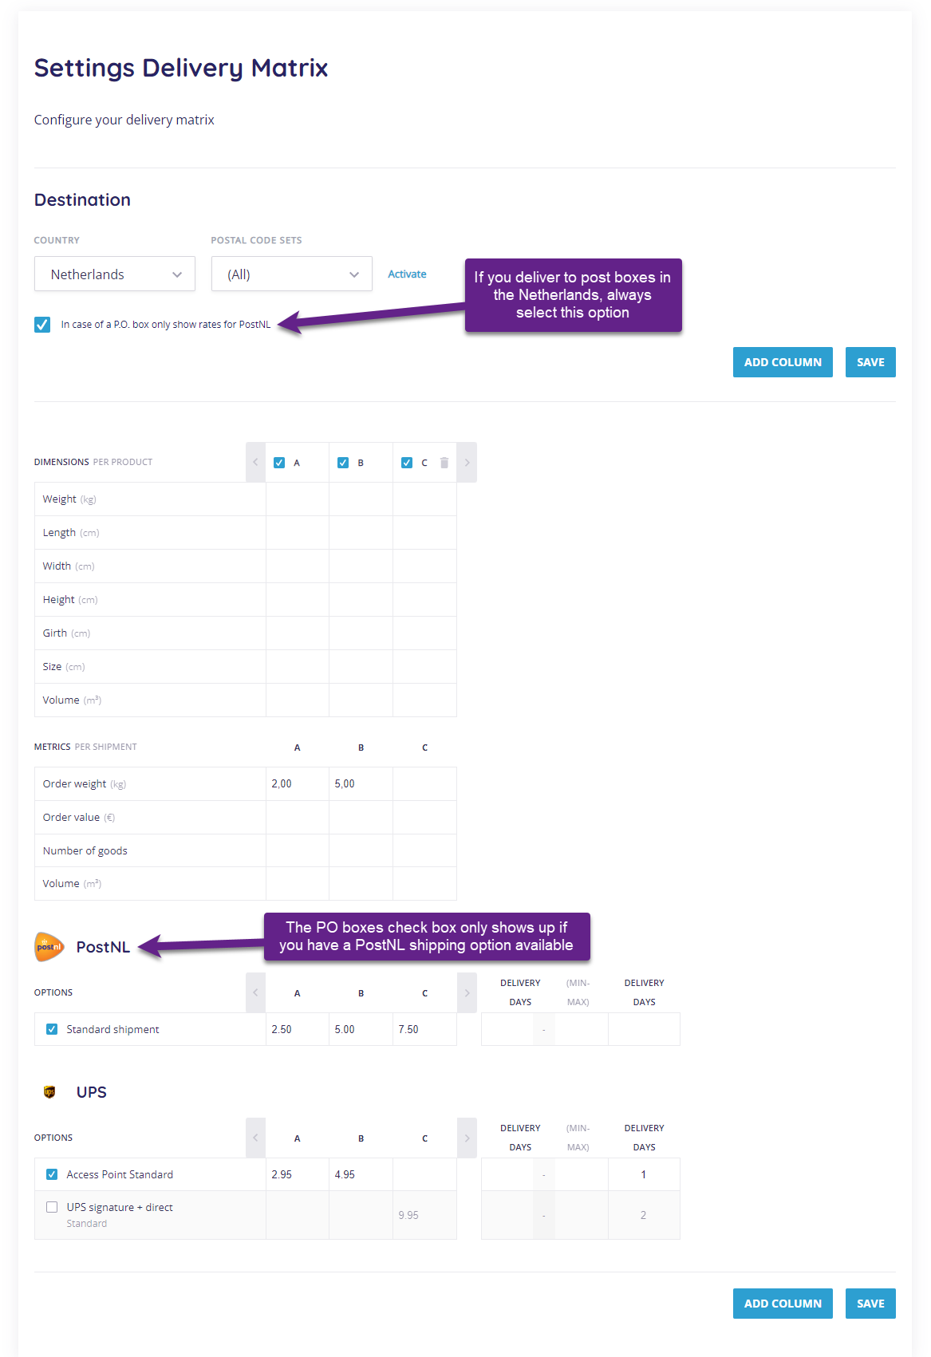931x1357 pixels.
Task: Click the UPS shield logo
Action: coord(49,1092)
